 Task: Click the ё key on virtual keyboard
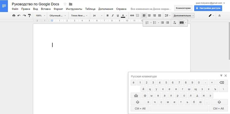point(134,83)
